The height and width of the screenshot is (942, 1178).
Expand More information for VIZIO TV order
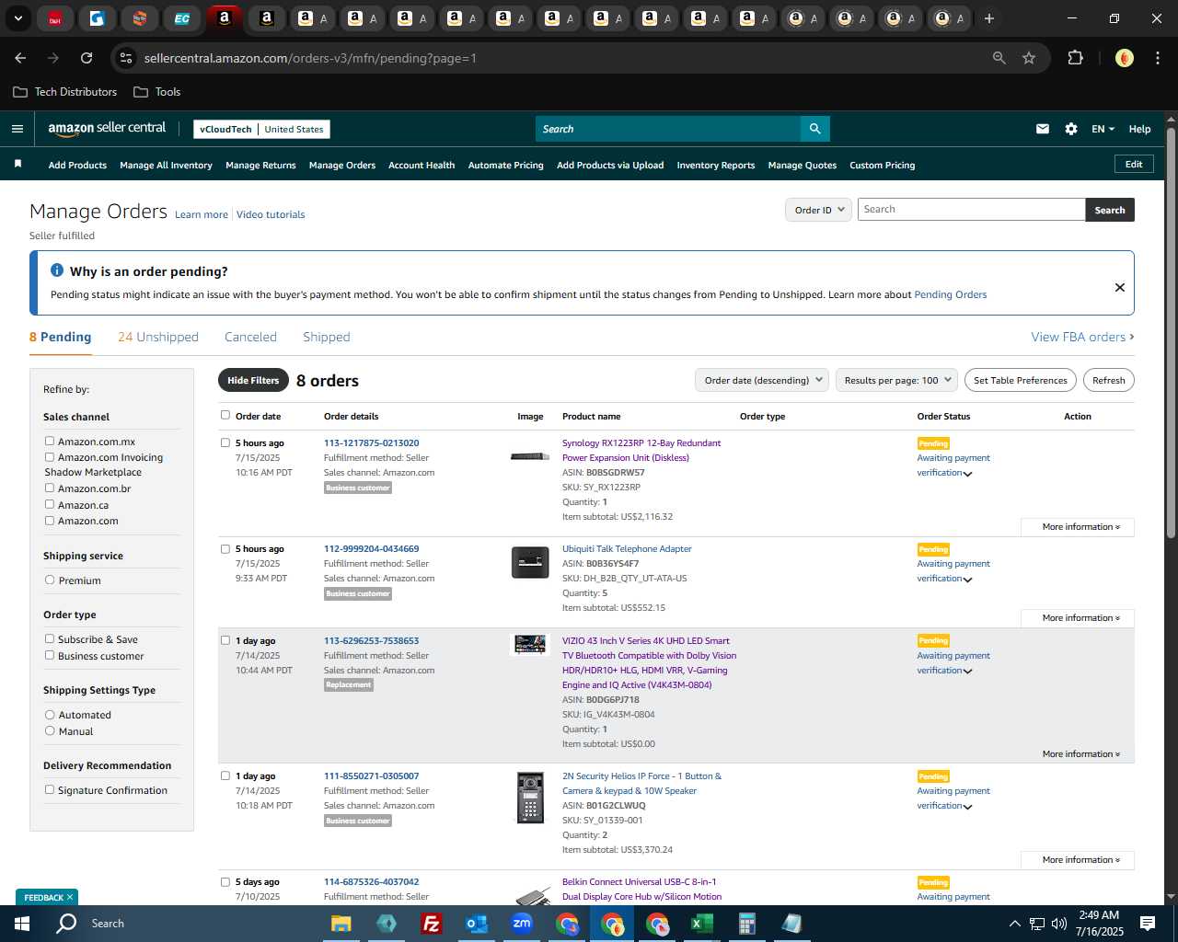(x=1080, y=754)
